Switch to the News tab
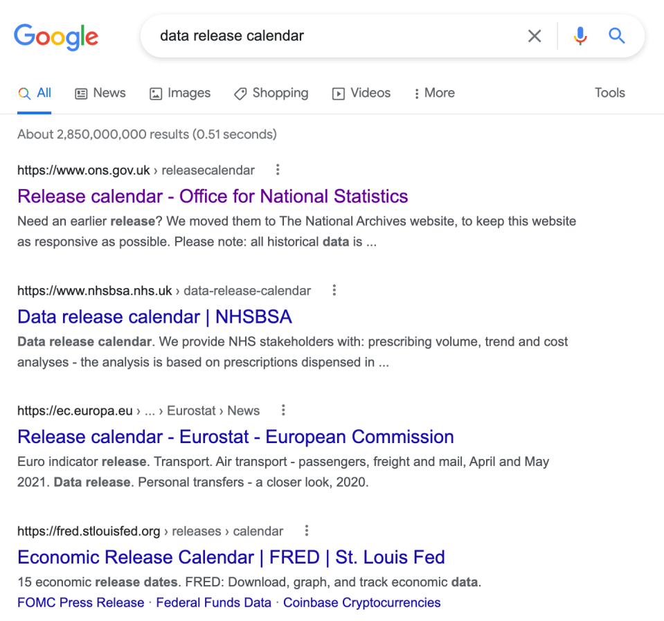Image resolution: width=664 pixels, height=621 pixels. [x=100, y=93]
